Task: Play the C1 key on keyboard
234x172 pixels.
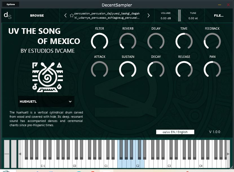Action: (106, 164)
